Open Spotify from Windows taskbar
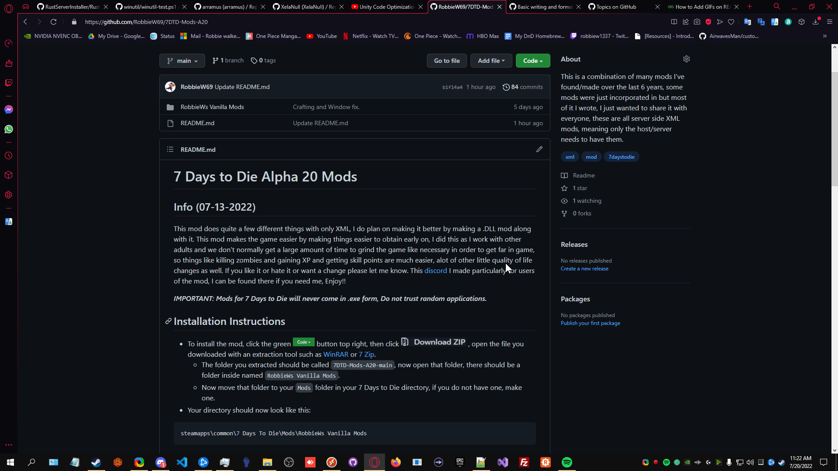Viewport: 838px width, 471px height. tap(567, 462)
